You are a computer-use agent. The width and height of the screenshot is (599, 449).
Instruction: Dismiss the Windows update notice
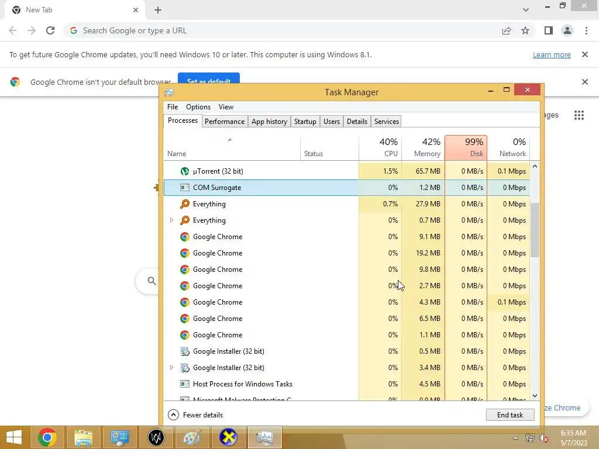click(585, 54)
